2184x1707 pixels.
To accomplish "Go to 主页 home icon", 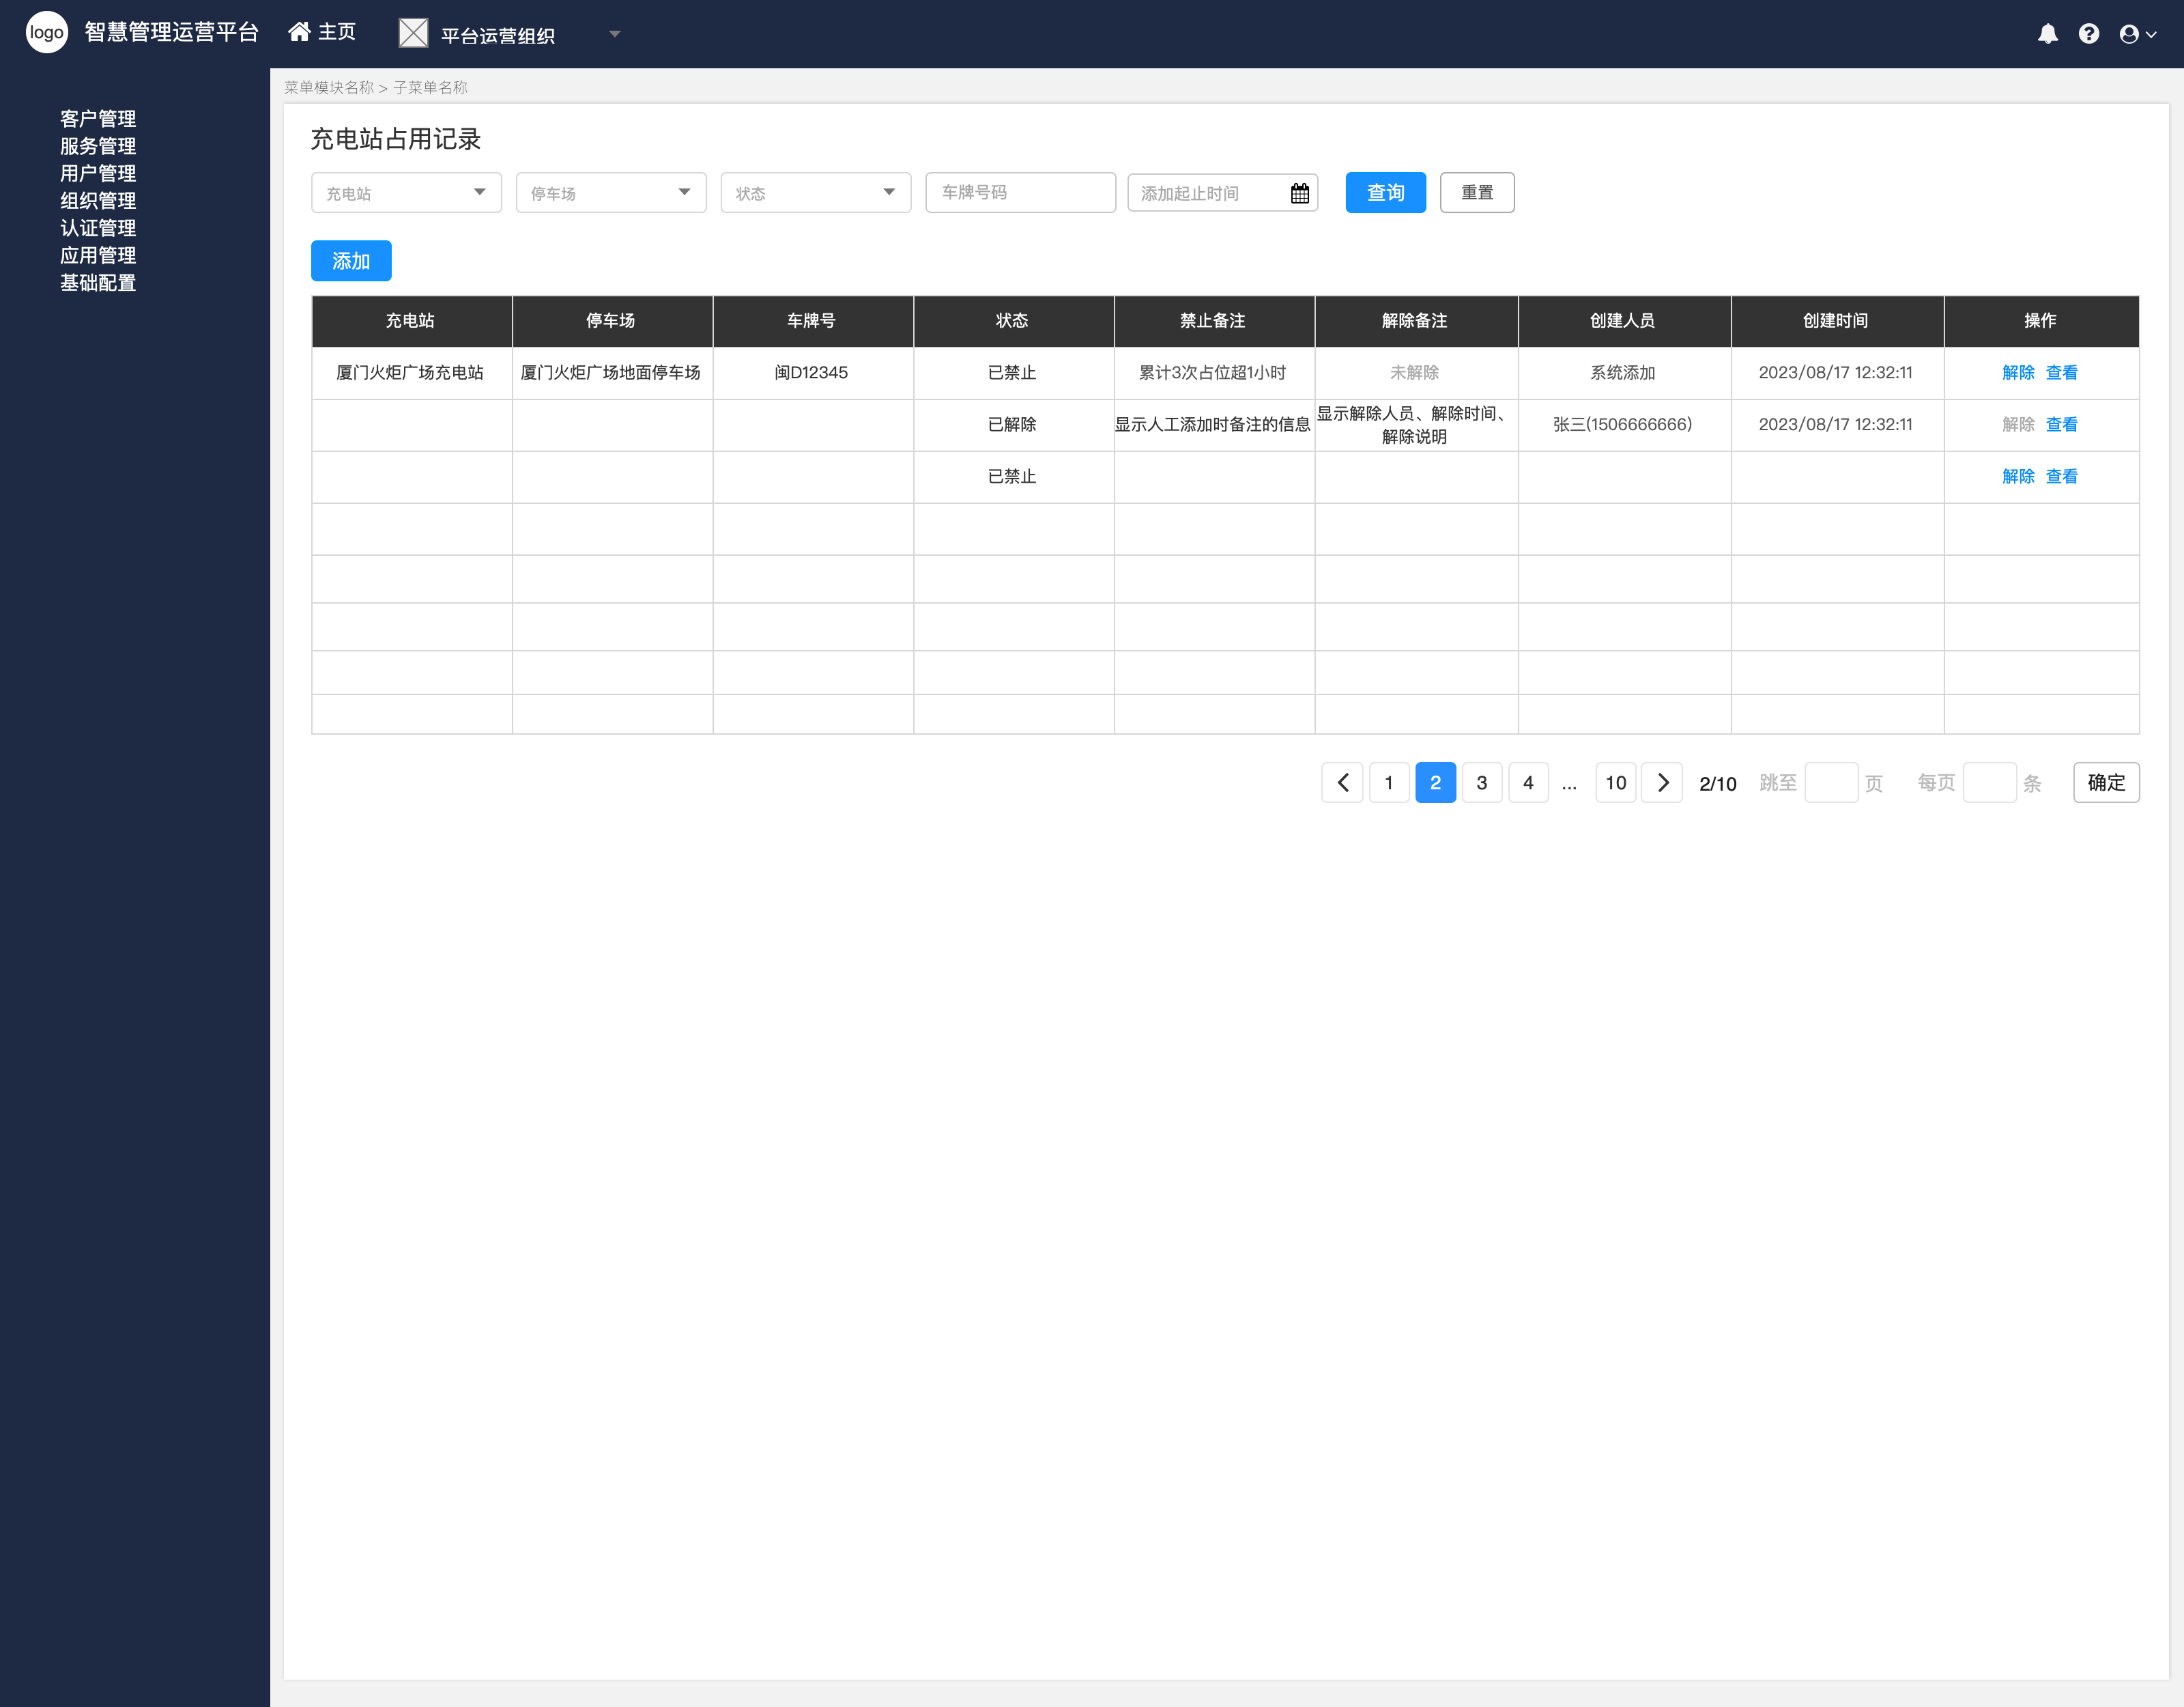I will point(299,32).
